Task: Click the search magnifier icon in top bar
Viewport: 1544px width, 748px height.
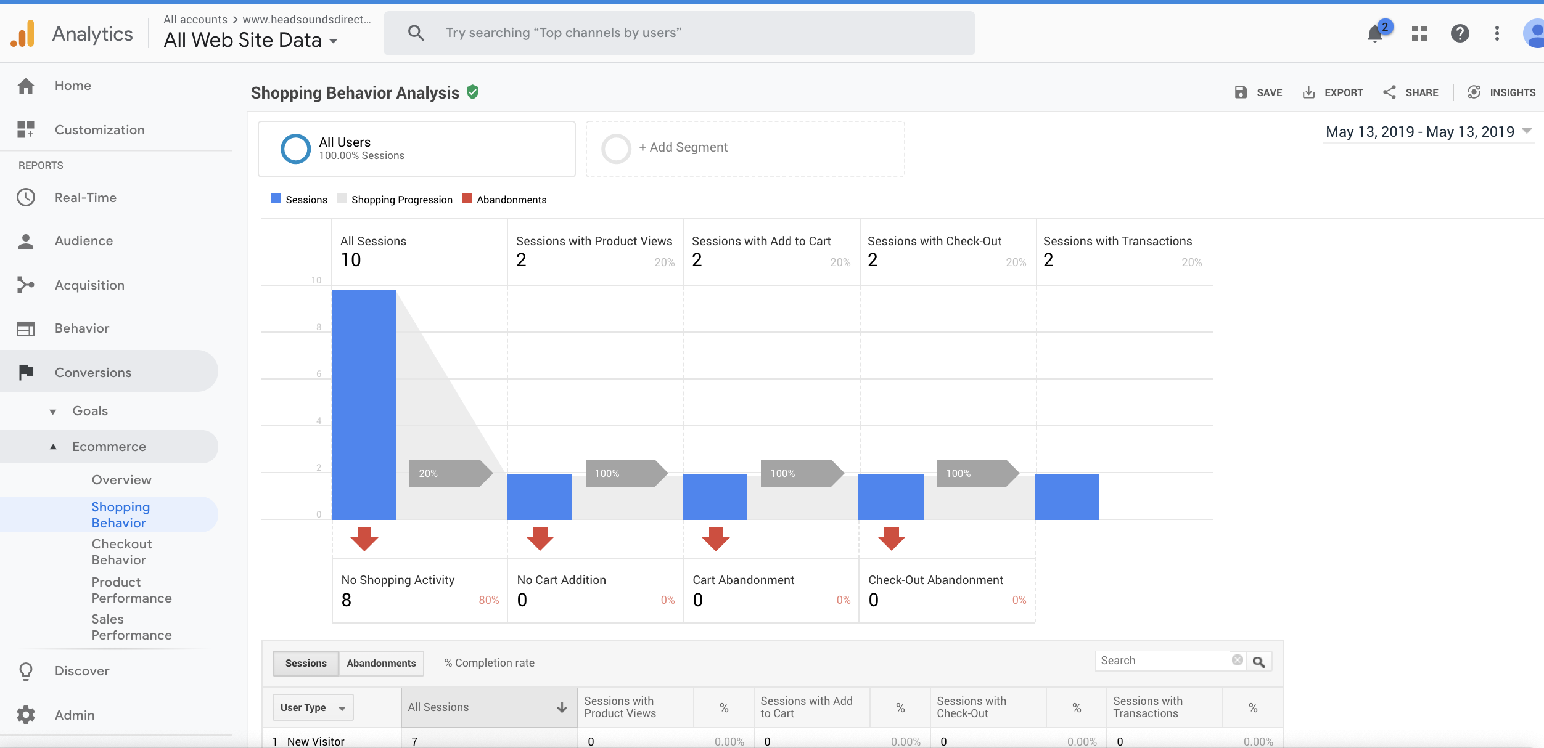Action: (416, 33)
